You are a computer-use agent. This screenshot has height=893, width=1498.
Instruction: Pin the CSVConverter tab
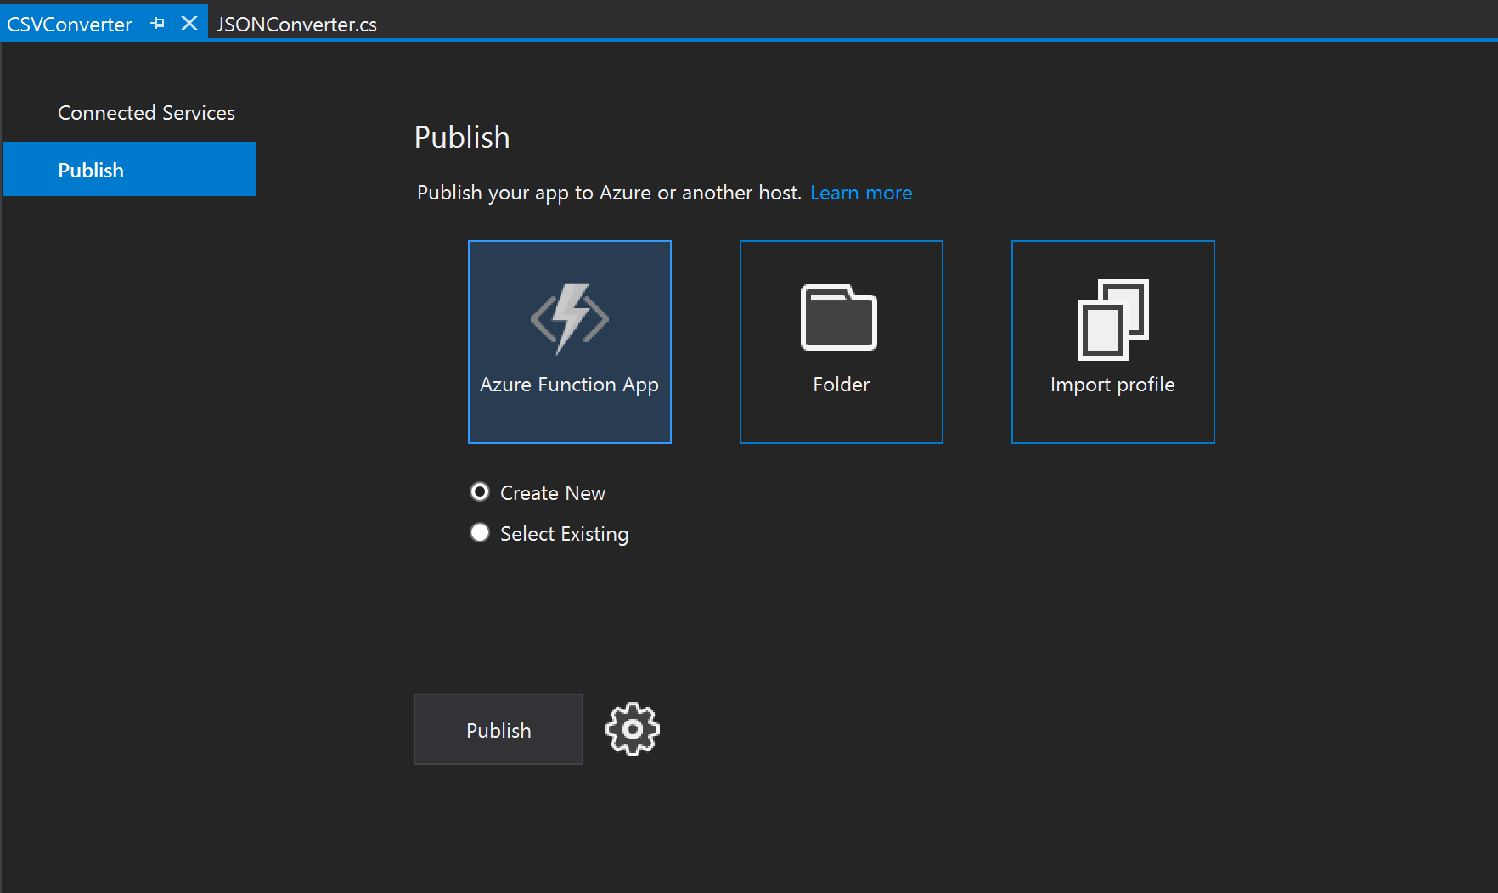coord(157,24)
